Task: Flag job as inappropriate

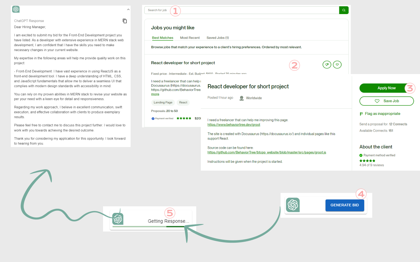Action: [x=380, y=114]
